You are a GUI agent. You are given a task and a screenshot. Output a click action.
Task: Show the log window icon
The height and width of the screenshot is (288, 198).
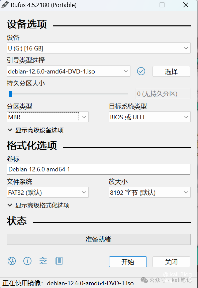click(x=59, y=261)
